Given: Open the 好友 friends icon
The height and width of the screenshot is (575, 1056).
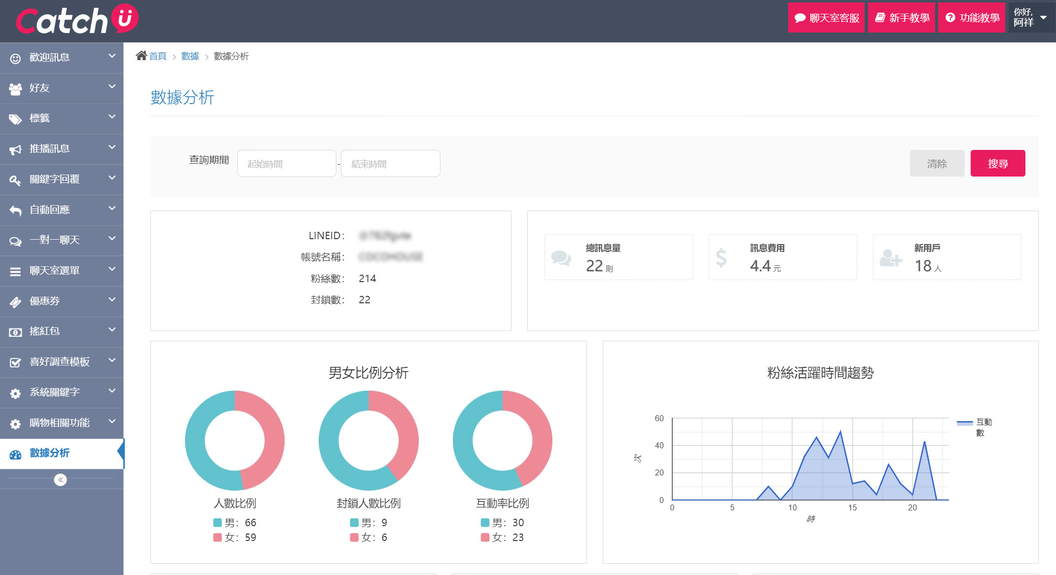Looking at the screenshot, I should pos(15,88).
